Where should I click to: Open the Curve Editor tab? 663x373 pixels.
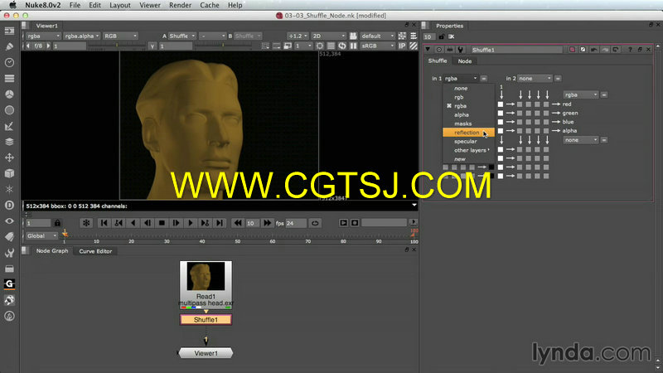[95, 251]
